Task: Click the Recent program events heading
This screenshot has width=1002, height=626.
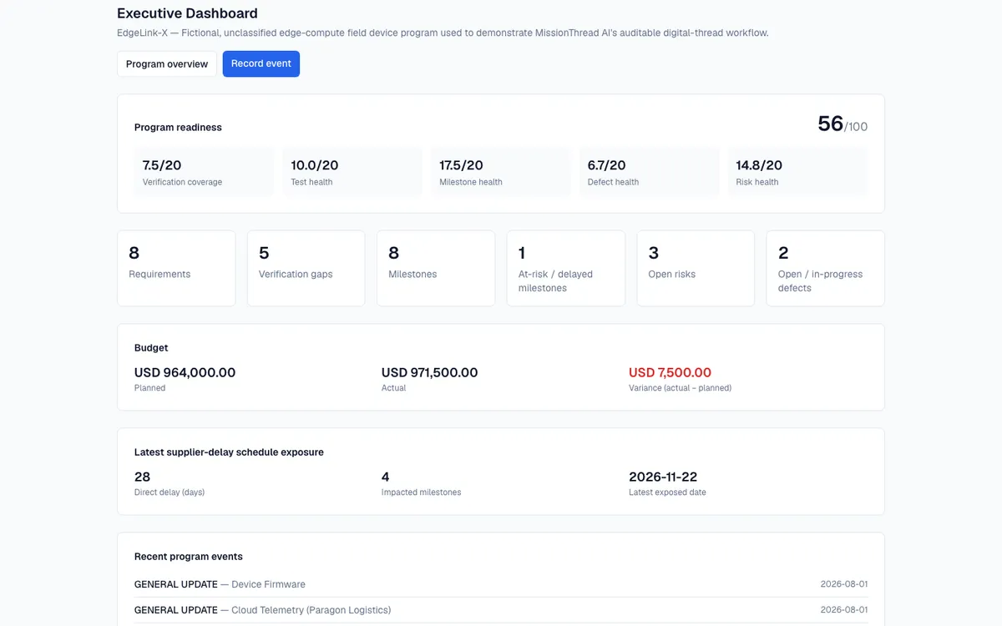Action: [x=189, y=557]
